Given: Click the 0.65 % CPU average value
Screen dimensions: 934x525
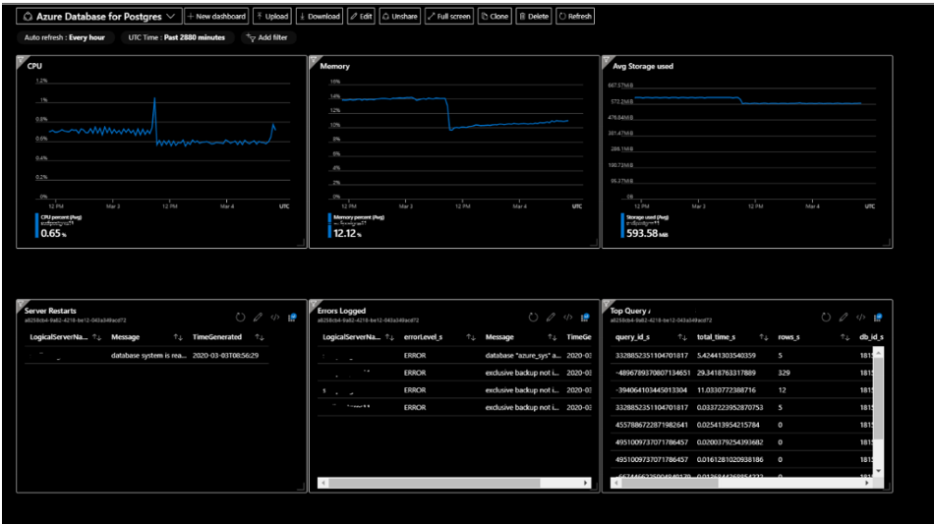Looking at the screenshot, I should (x=54, y=234).
